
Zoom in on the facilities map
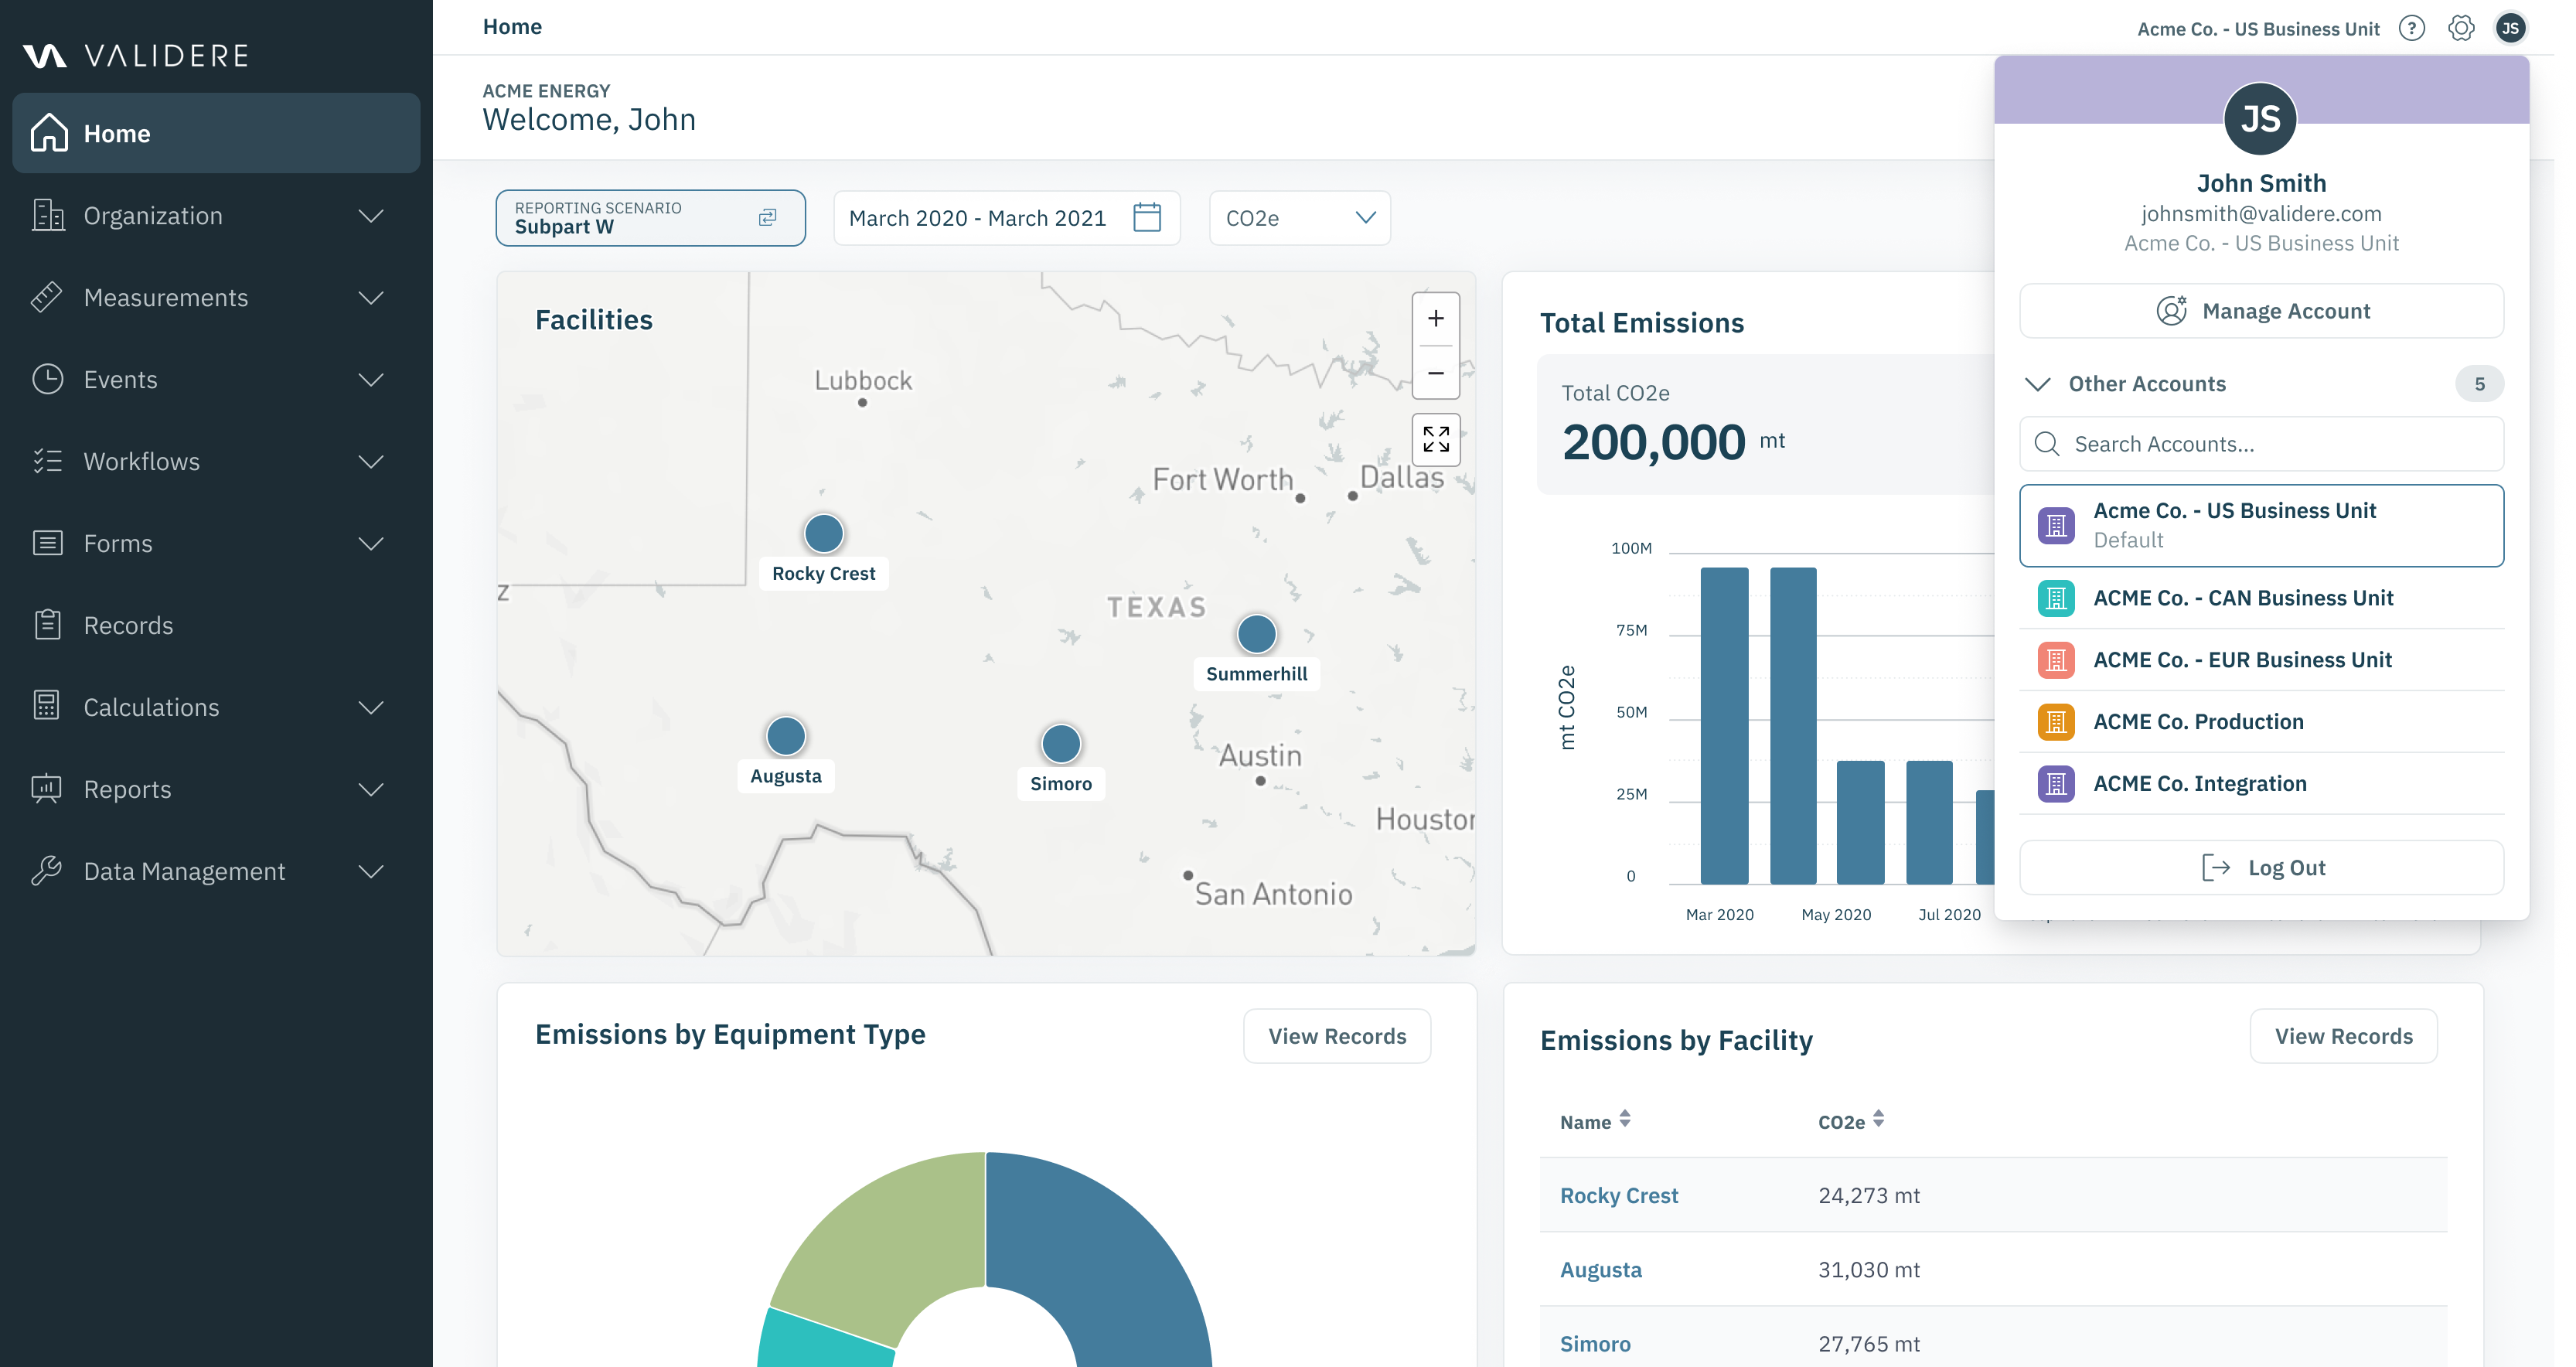click(1436, 319)
